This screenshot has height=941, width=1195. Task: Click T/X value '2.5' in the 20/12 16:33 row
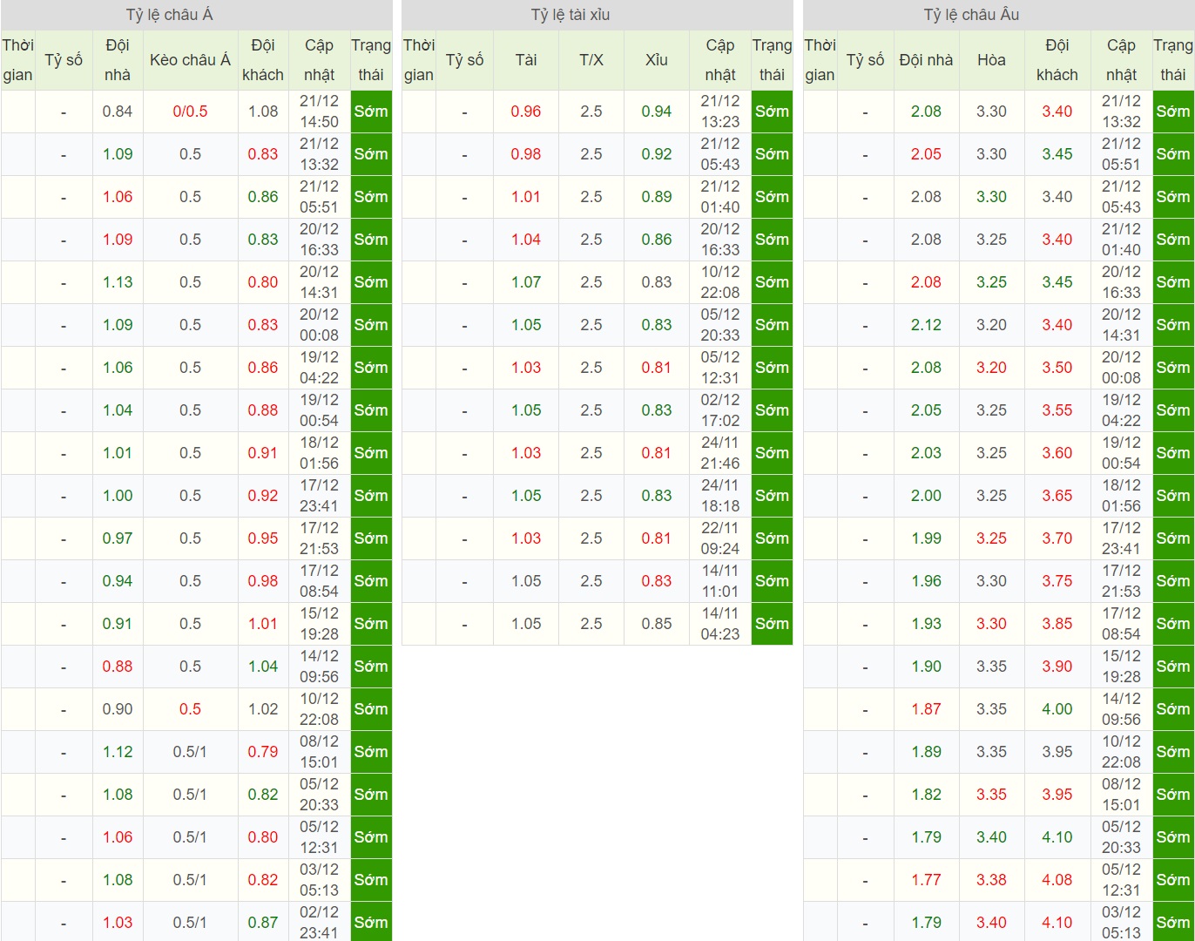pos(591,240)
